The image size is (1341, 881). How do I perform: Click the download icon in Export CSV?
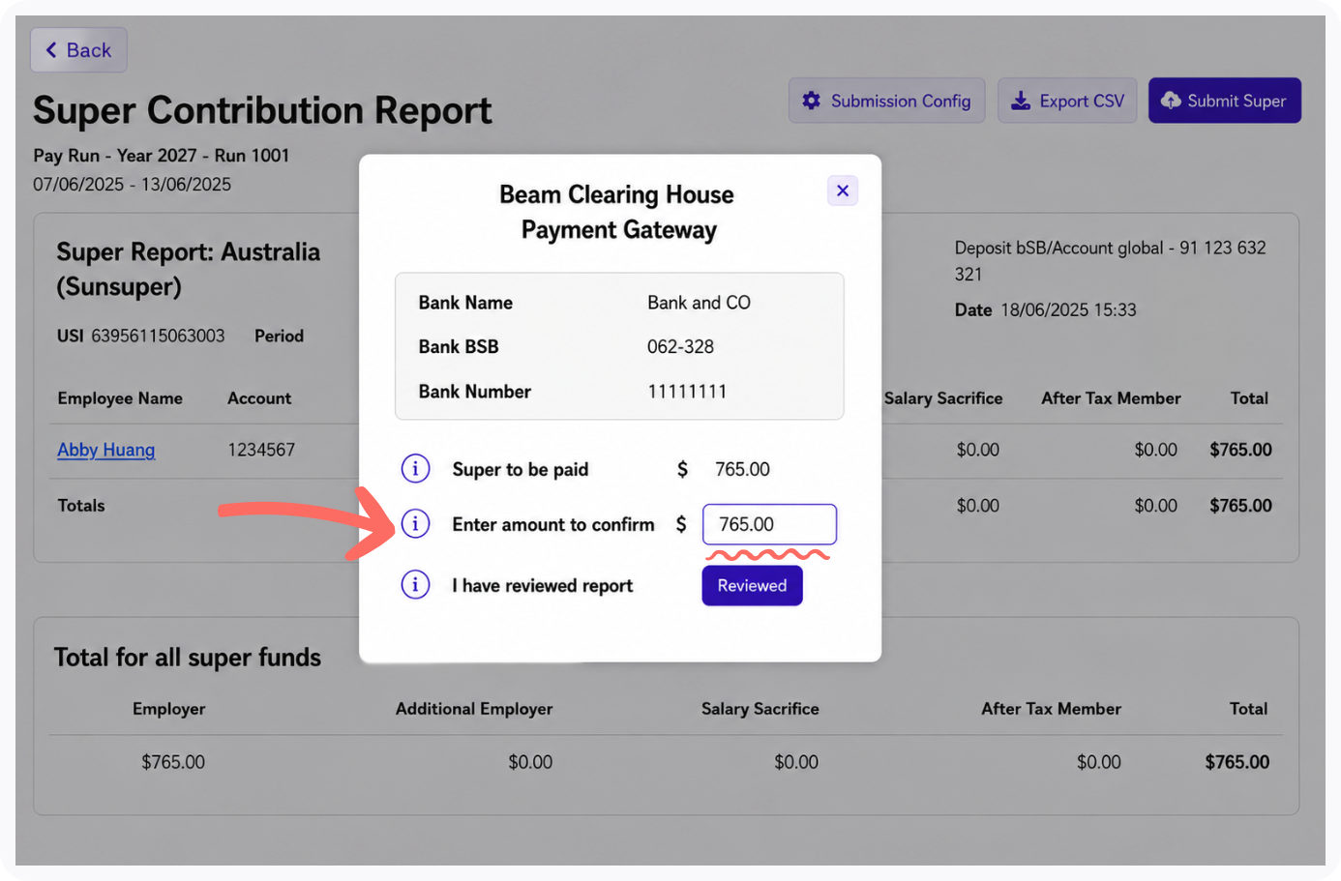pos(1021,101)
